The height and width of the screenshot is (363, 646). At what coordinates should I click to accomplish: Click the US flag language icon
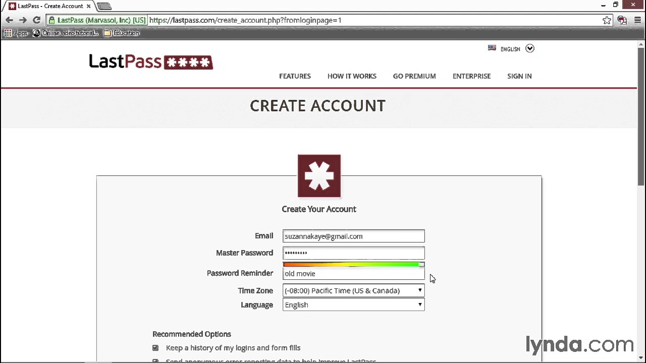tap(492, 48)
